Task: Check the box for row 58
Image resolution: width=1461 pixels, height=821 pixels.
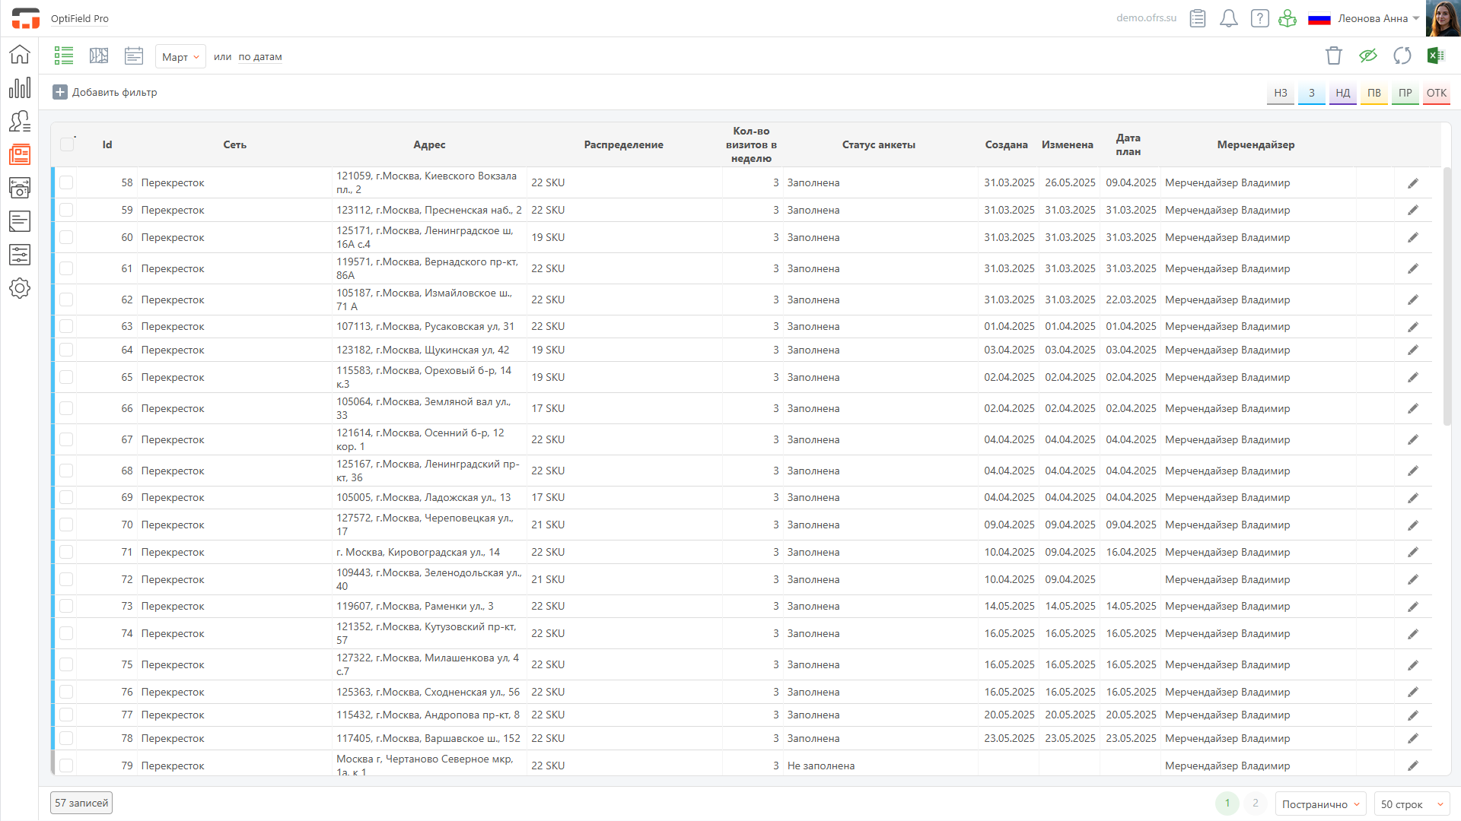Action: point(66,182)
